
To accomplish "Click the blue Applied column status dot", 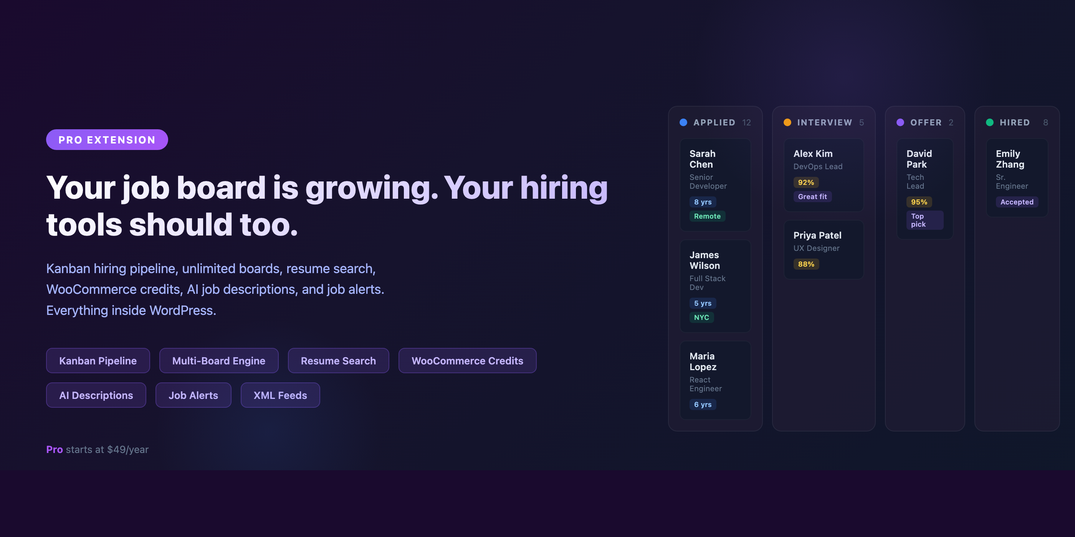I will (683, 122).
